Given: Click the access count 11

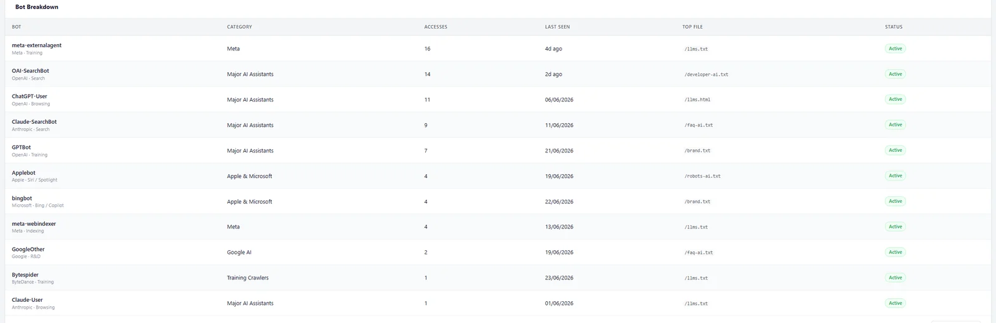Looking at the screenshot, I should 427,100.
